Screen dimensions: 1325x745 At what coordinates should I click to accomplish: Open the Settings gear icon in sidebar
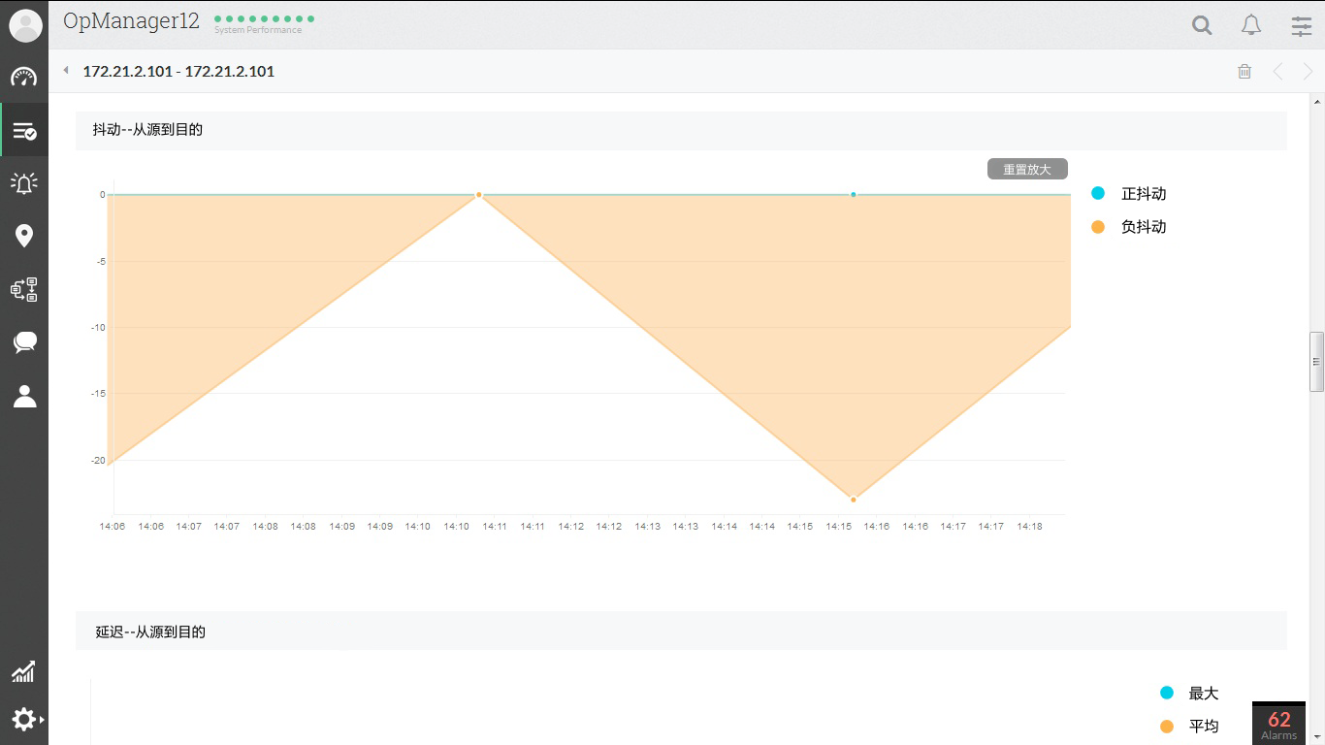24,719
